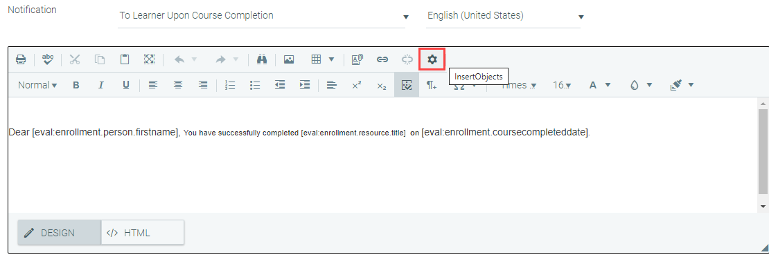Open the Notification type dropdown
The width and height of the screenshot is (769, 257).
point(262,16)
